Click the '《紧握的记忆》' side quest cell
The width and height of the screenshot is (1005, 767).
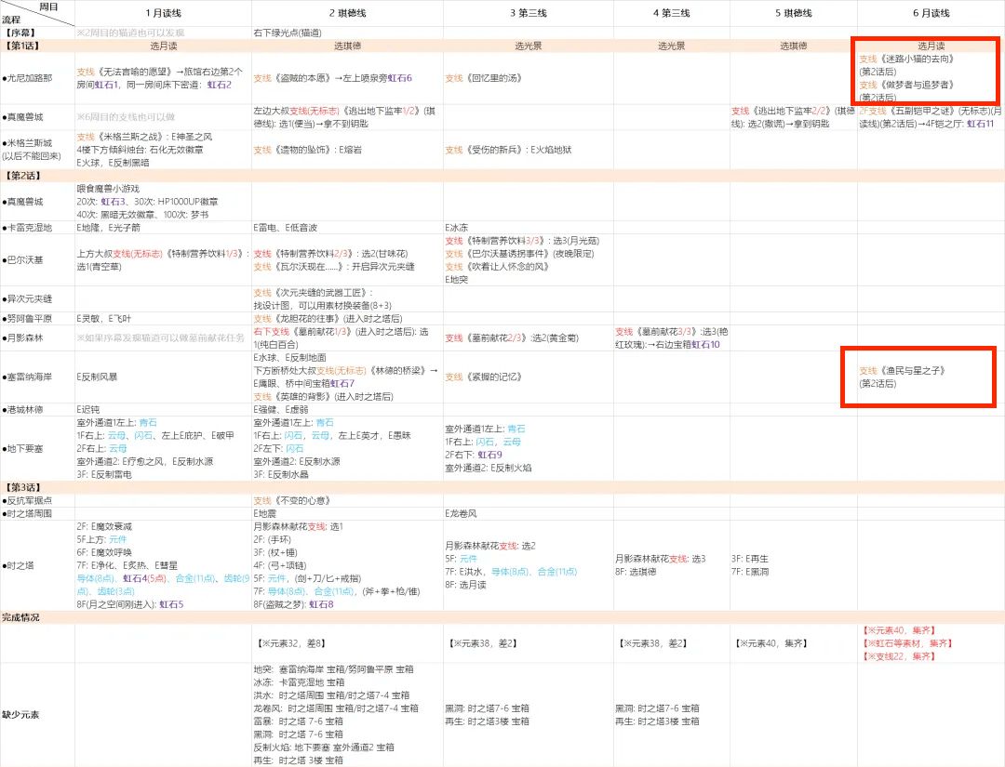coord(484,377)
